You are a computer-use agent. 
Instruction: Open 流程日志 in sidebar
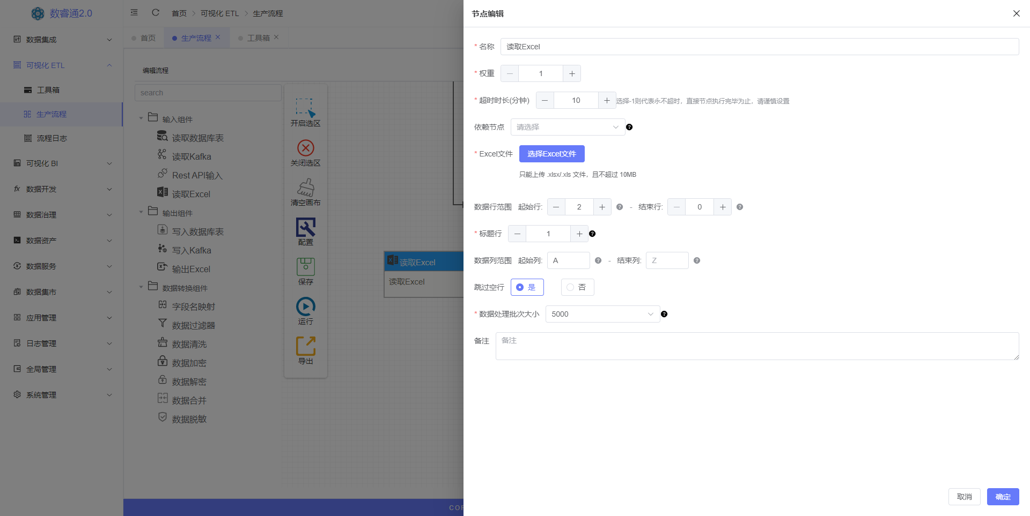pos(62,138)
